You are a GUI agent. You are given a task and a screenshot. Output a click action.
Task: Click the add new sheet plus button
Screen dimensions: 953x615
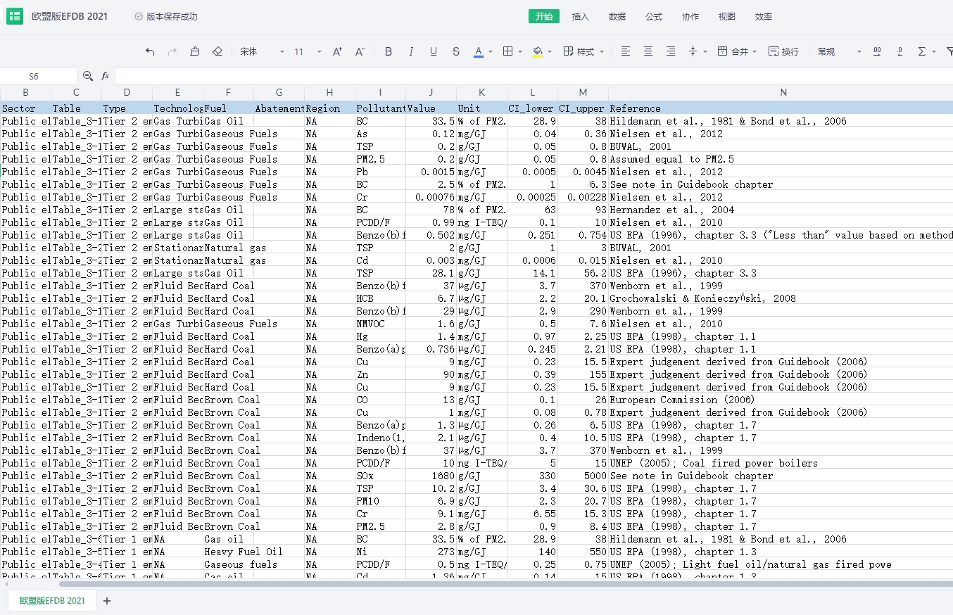(x=107, y=601)
